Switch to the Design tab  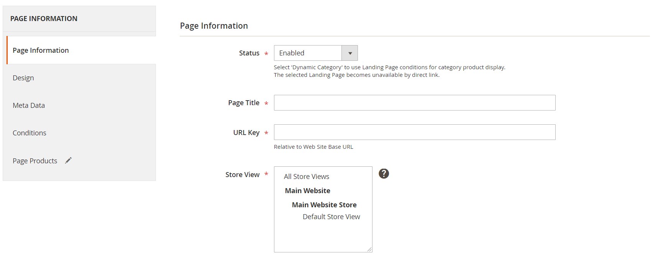[81, 78]
